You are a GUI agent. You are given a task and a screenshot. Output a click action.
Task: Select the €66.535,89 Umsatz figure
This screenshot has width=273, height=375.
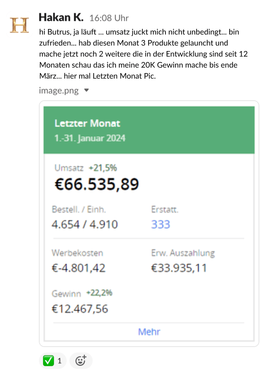(x=97, y=184)
